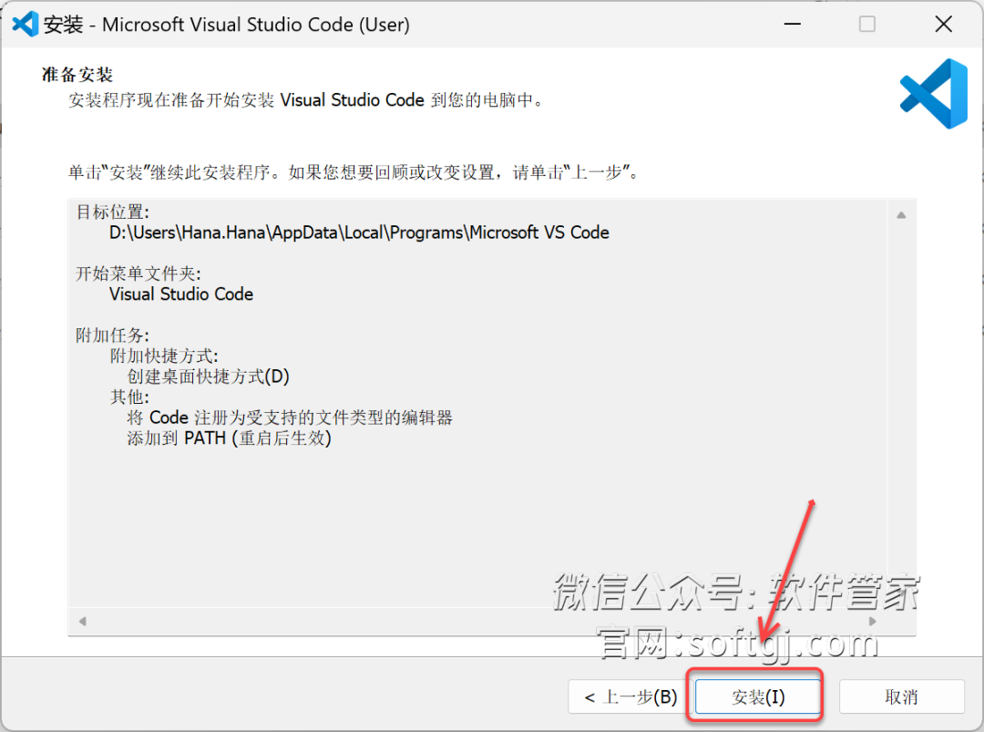
Task: Click the left arrow of the horizontal scrollbar
Action: (83, 622)
